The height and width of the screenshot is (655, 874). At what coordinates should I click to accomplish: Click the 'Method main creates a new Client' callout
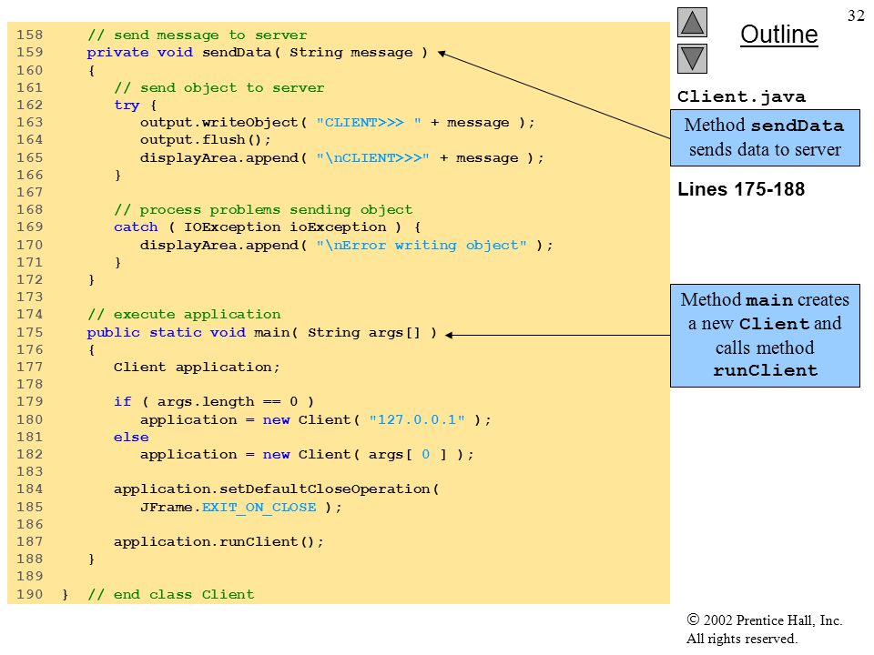(765, 336)
